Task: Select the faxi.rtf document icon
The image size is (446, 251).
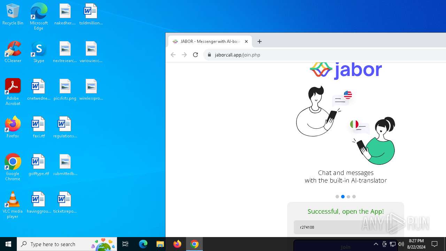Action: pyautogui.click(x=39, y=127)
